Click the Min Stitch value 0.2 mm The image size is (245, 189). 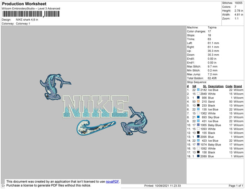212,70
